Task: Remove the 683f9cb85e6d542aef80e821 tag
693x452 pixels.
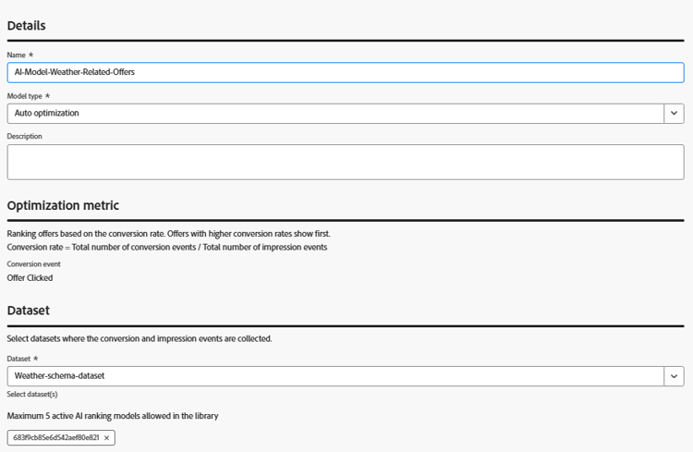Action: click(x=106, y=438)
